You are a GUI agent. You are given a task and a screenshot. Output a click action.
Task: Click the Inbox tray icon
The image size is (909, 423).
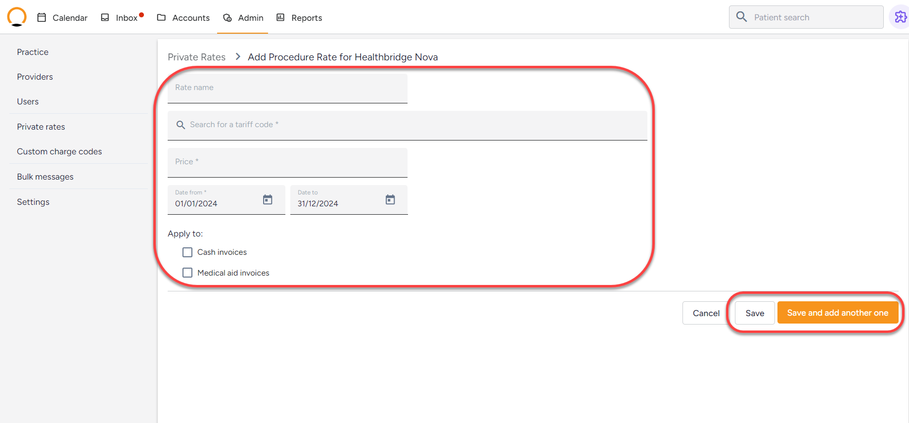[105, 17]
